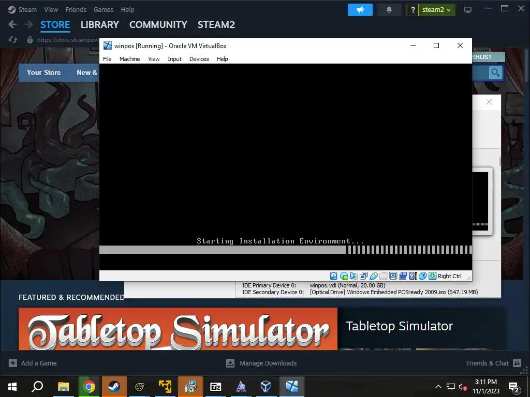Open Steam's Help menu at the top
530x397 pixels.
point(127,9)
